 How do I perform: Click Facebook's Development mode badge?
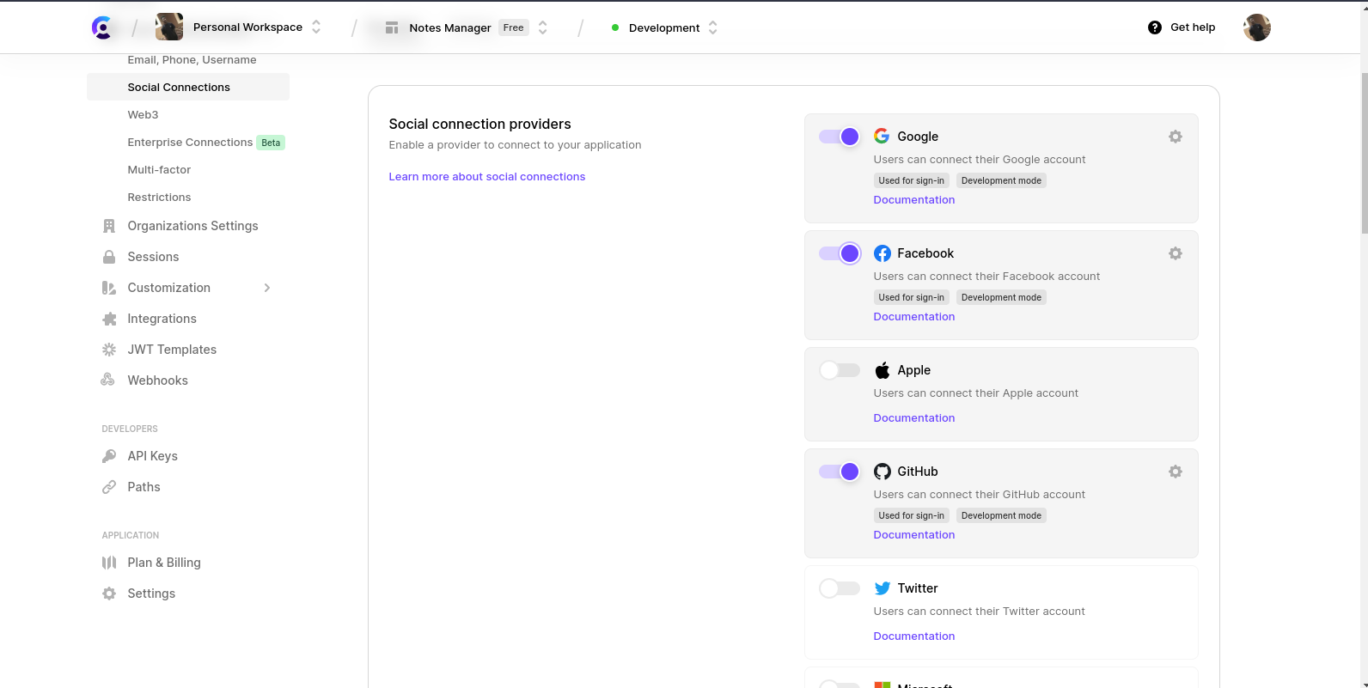(x=1001, y=297)
